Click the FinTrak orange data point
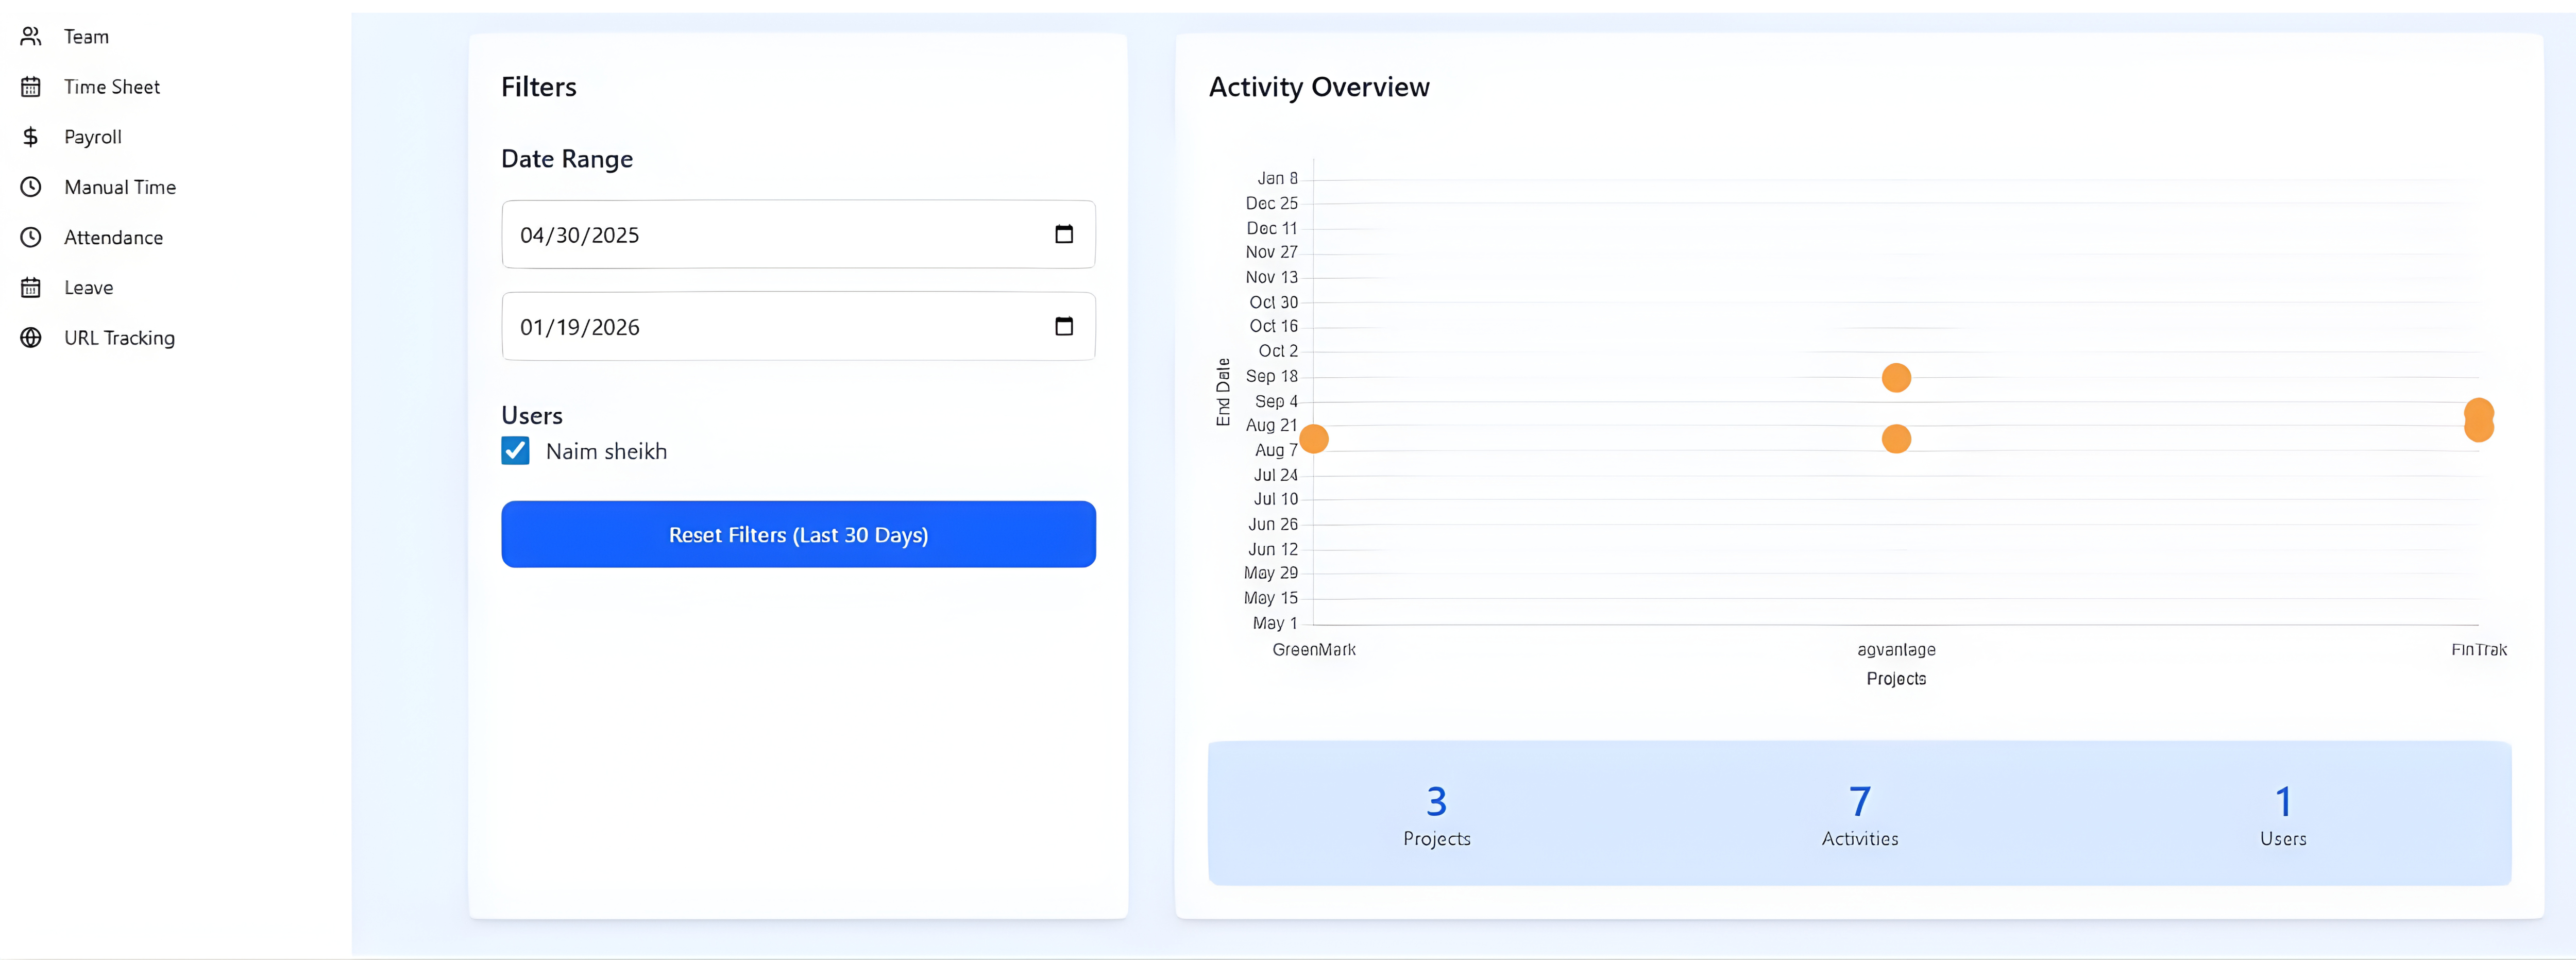Image resolution: width=2576 pixels, height=960 pixels. [2479, 420]
